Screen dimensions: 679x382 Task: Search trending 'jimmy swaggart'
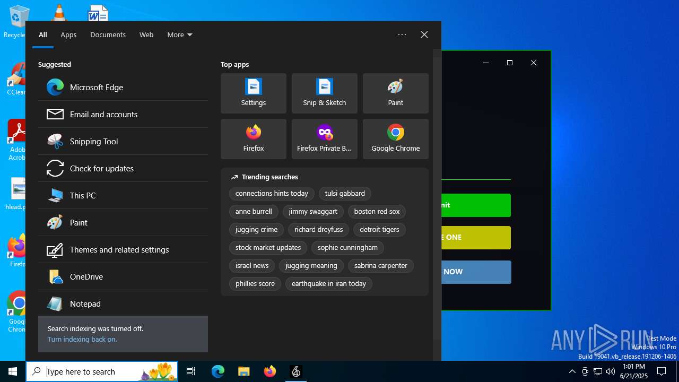pyautogui.click(x=313, y=212)
